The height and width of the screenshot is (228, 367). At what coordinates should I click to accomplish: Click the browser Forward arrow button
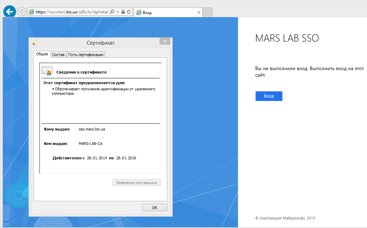pos(22,12)
